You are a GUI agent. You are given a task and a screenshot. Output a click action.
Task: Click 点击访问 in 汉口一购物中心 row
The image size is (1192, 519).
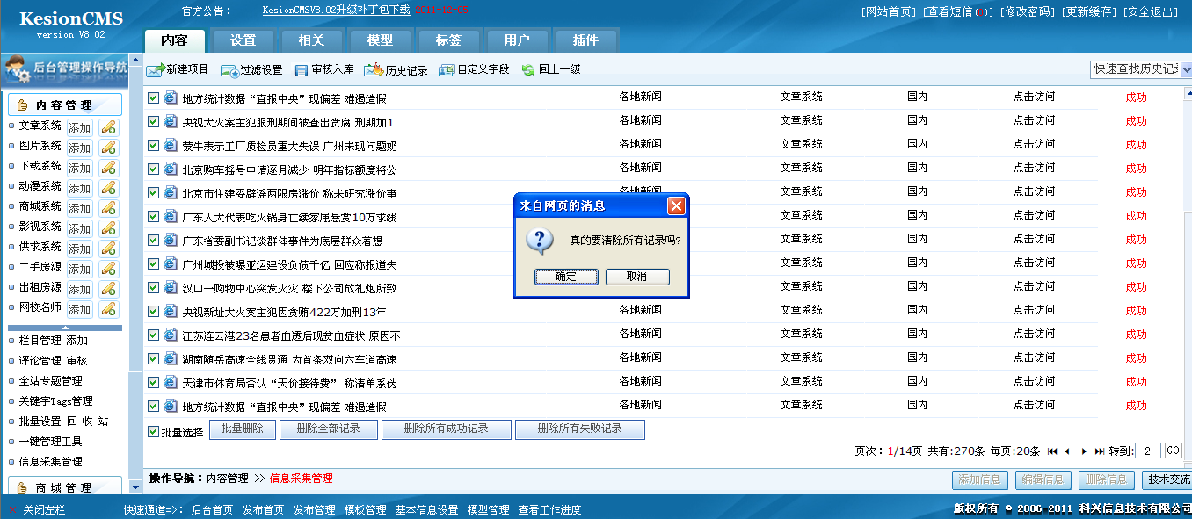pyautogui.click(x=1034, y=286)
